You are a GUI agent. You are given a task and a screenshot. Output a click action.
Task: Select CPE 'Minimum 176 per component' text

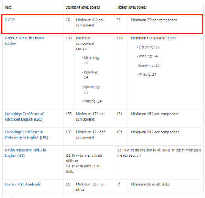click(x=91, y=135)
